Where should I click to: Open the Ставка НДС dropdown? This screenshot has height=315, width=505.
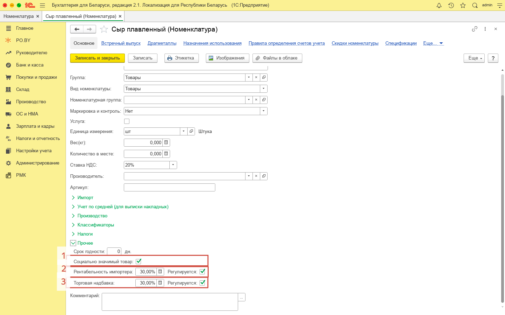(173, 165)
